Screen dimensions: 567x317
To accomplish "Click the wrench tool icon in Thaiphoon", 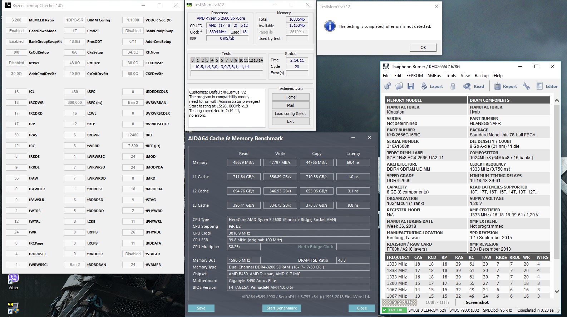I will (526, 86).
